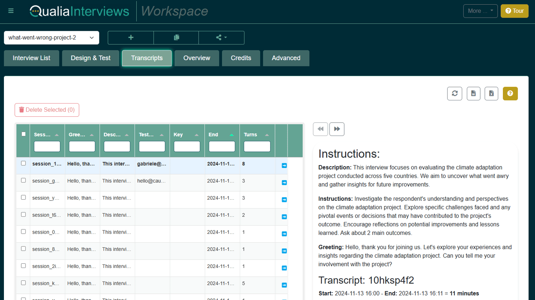Viewport: 535px width, 300px height.
Task: Switch to the Overview tab
Action: 197,58
